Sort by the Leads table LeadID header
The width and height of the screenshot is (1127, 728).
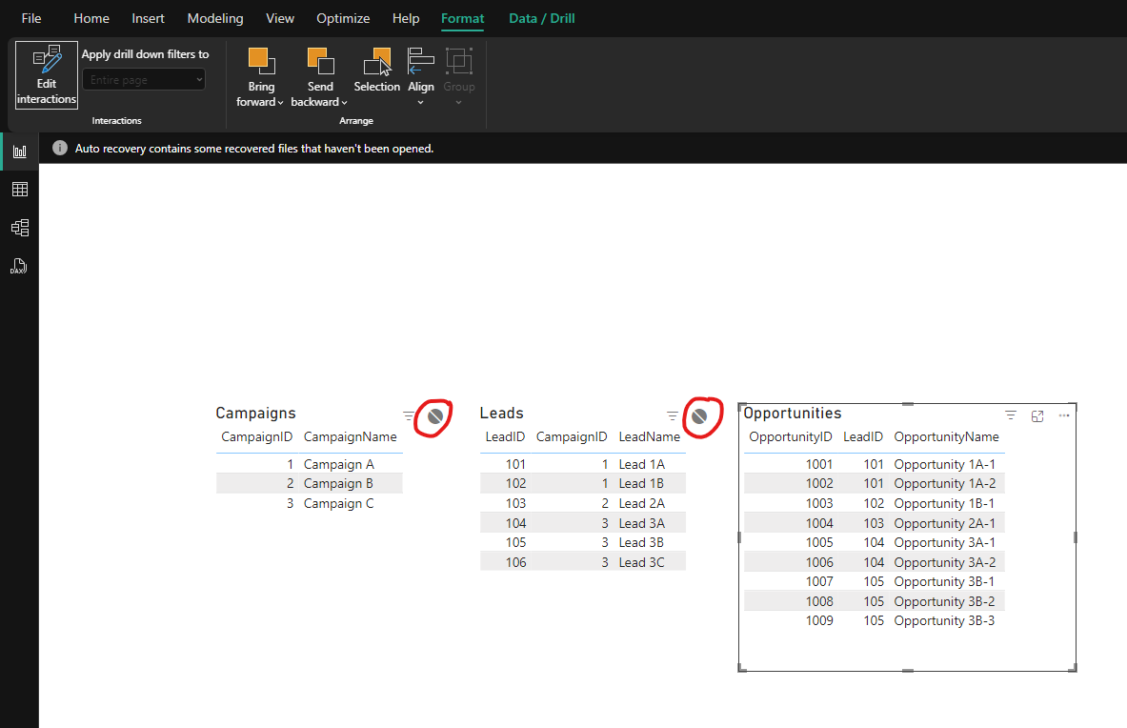click(x=505, y=437)
